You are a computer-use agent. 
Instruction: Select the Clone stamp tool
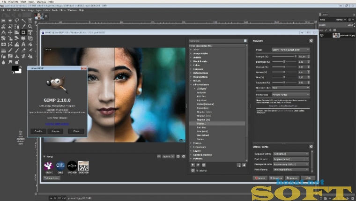(x=17, y=56)
